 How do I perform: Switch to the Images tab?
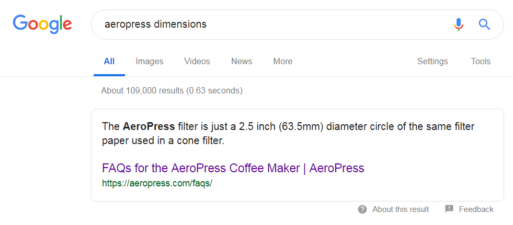[150, 62]
